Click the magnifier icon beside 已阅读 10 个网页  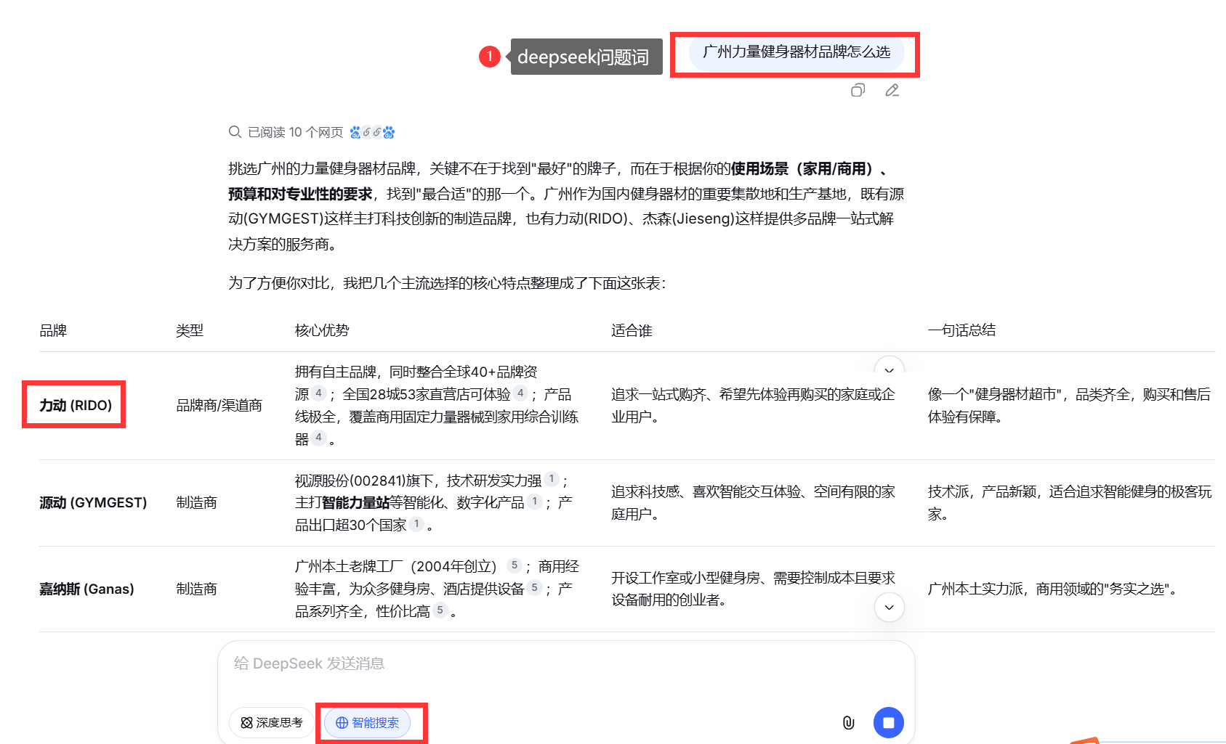click(x=235, y=132)
